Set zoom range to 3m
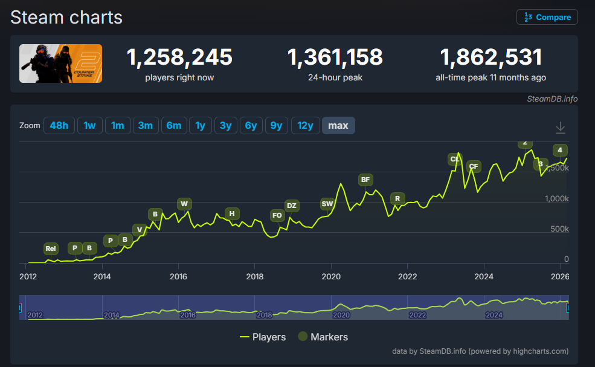595x367 pixels. pyautogui.click(x=146, y=125)
